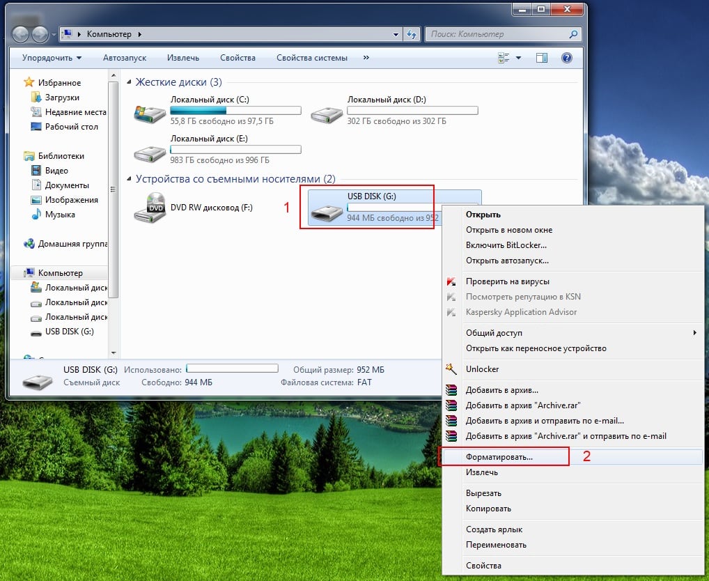This screenshot has height=581, width=709.
Task: Click the Local Disk (C:) drive icon
Action: pos(149,114)
